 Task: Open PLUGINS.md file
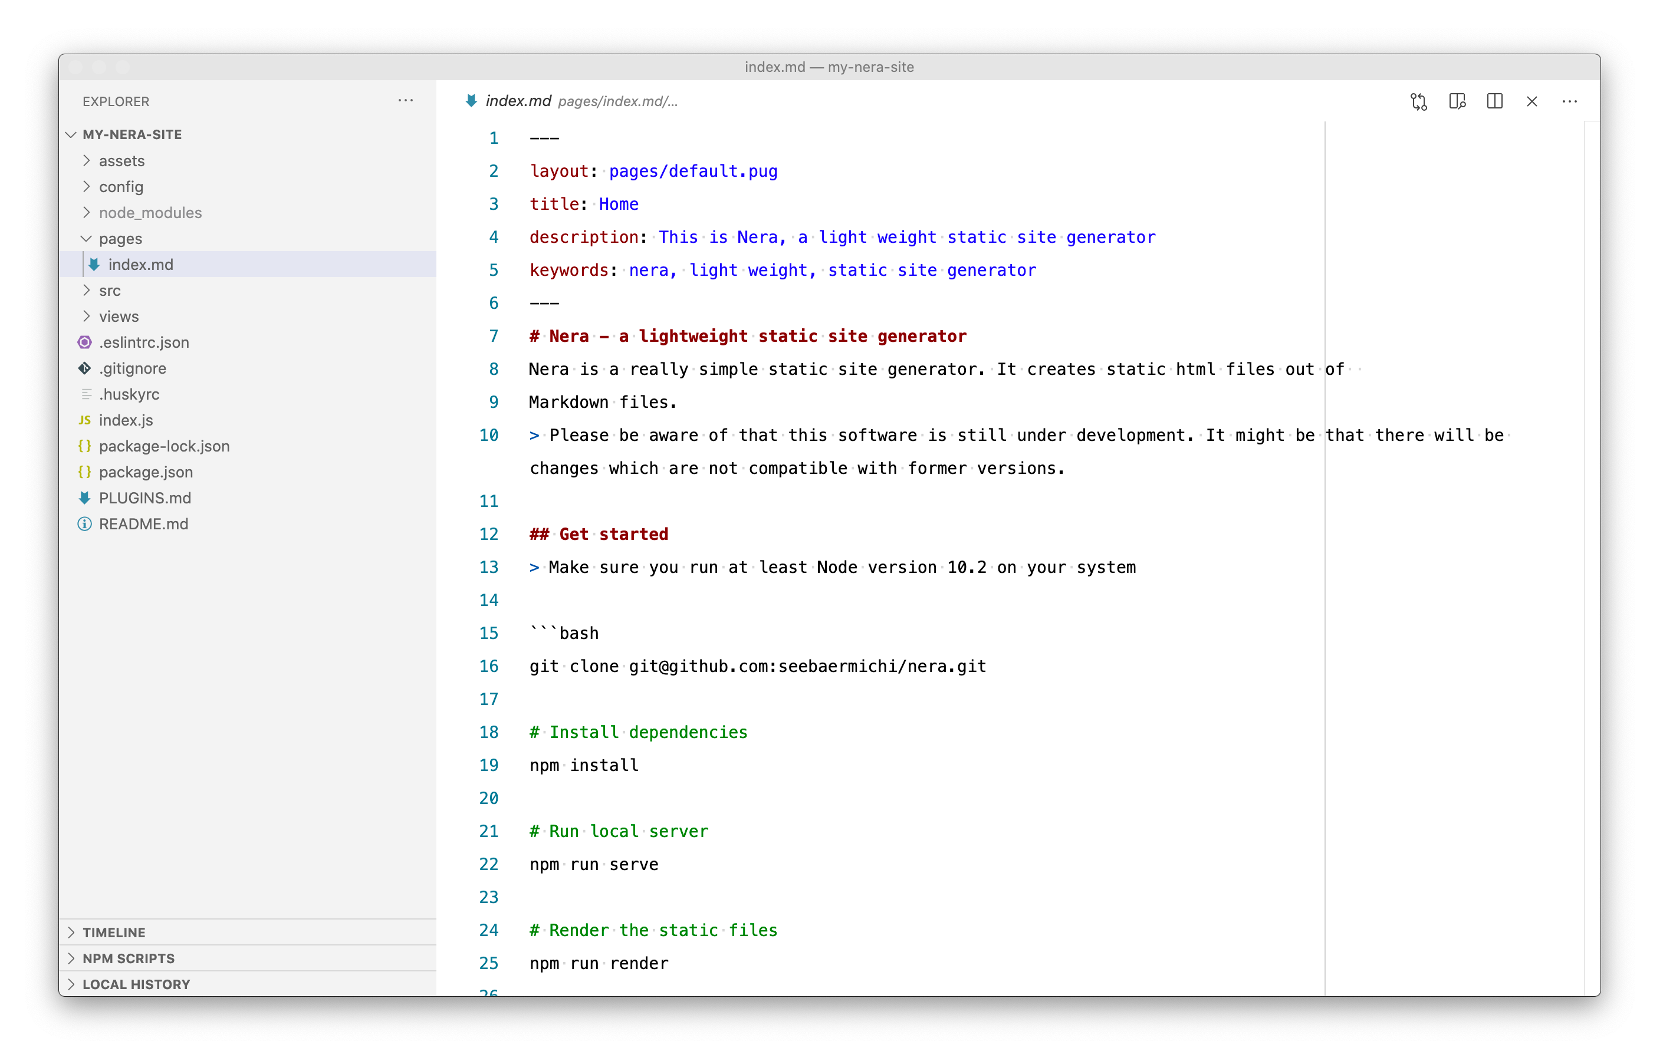[x=248, y=497]
